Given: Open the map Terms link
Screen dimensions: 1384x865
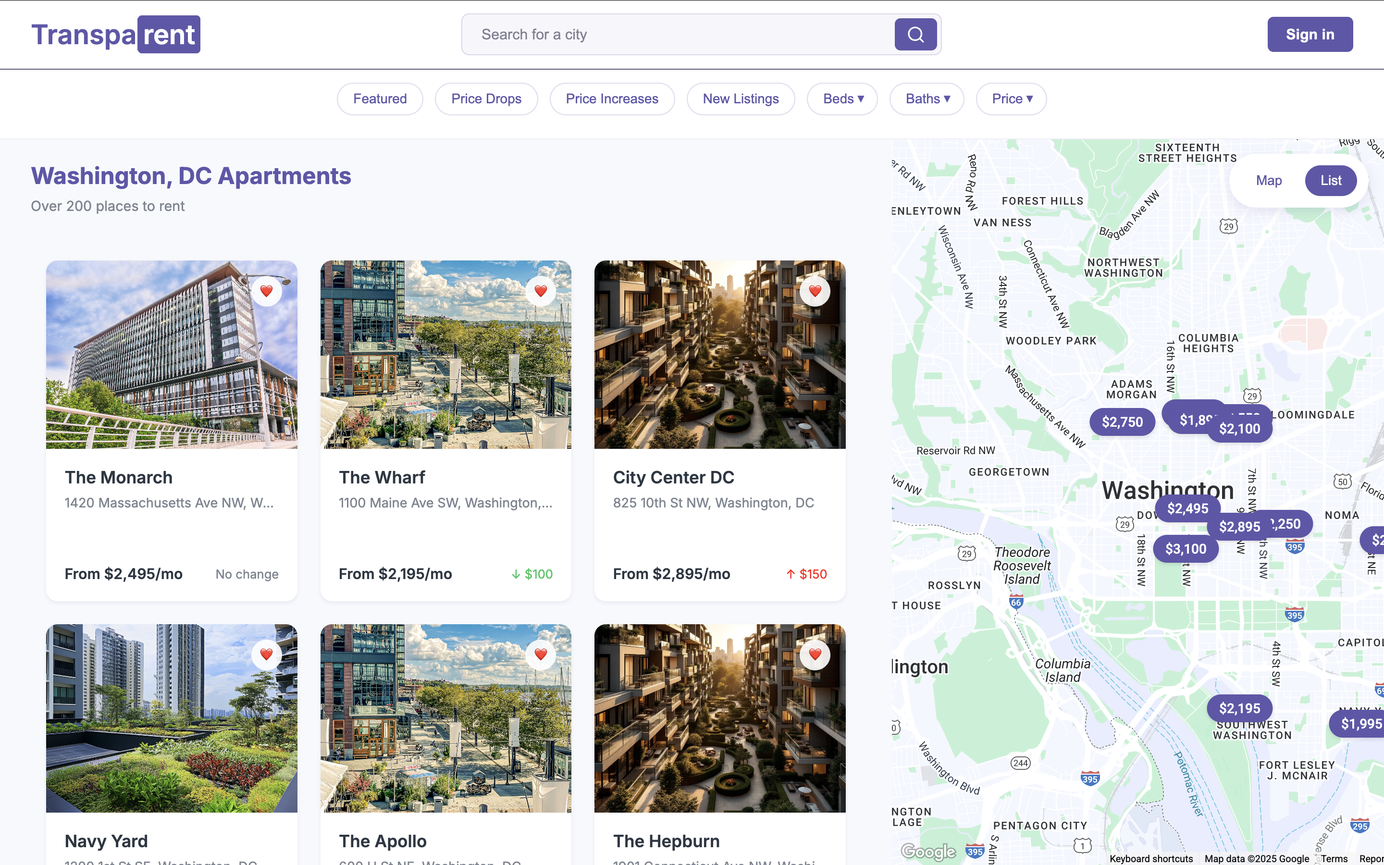Looking at the screenshot, I should click(1334, 859).
